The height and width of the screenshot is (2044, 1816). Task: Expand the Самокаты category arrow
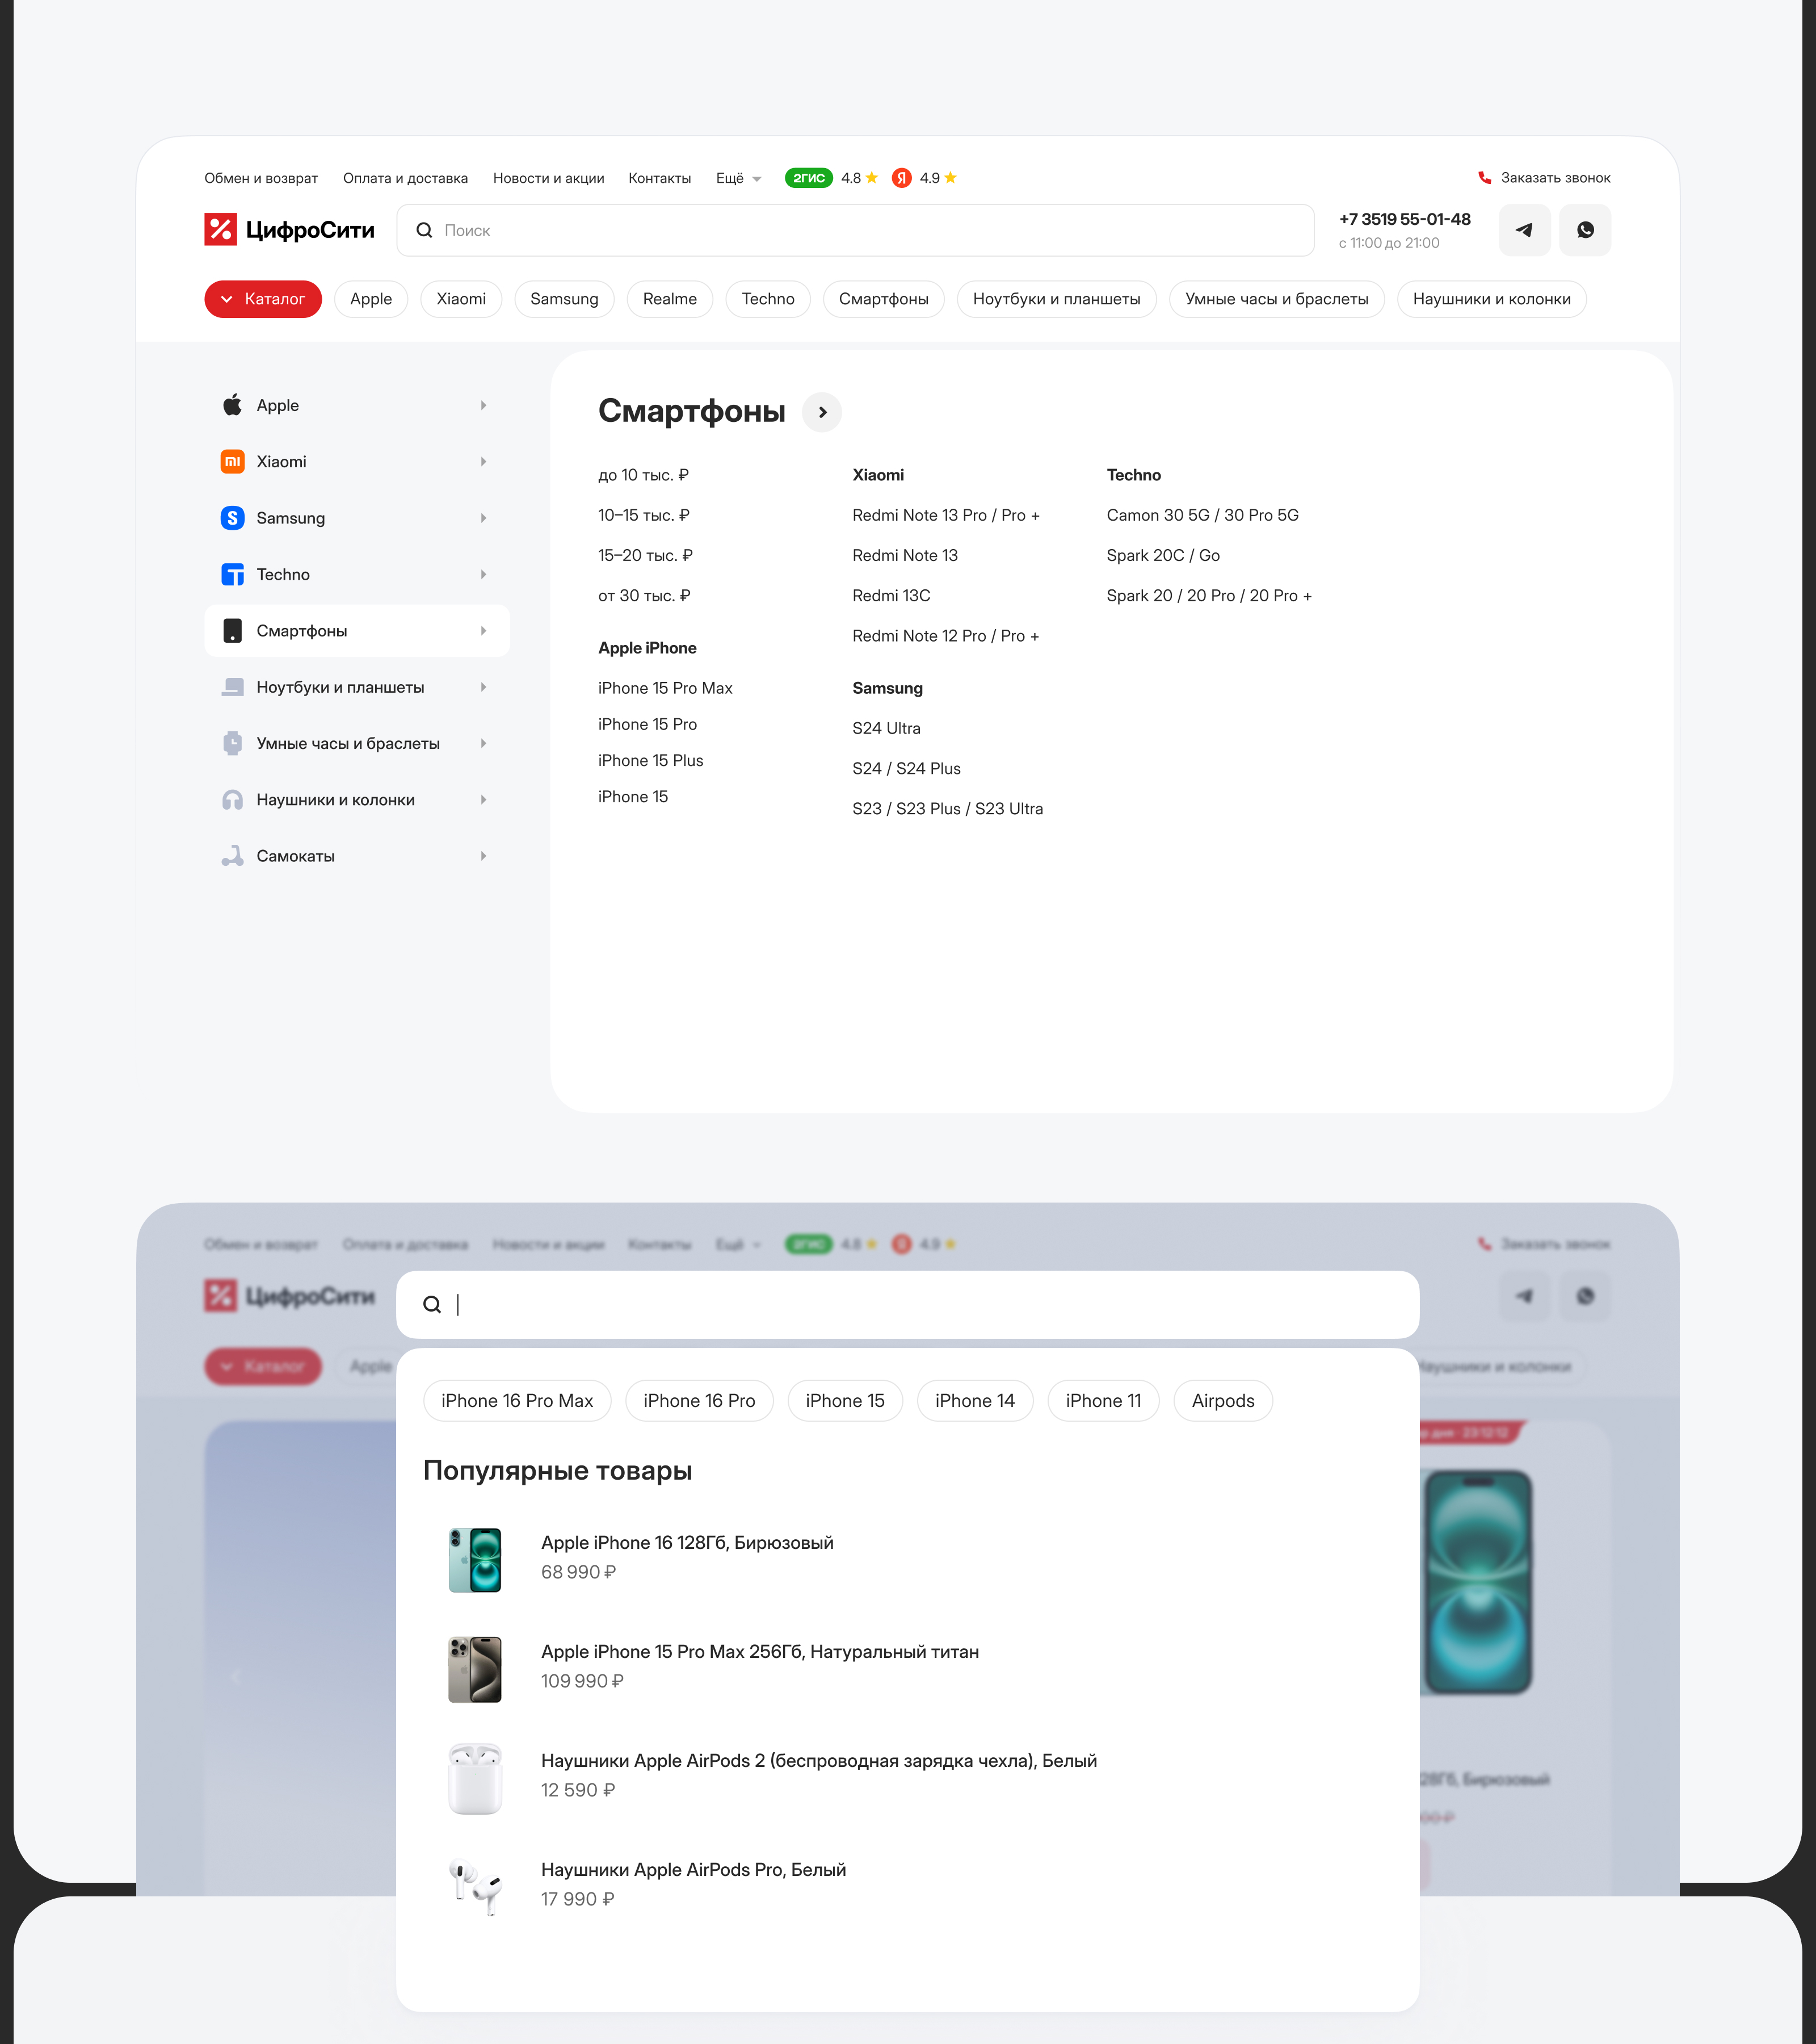(484, 856)
